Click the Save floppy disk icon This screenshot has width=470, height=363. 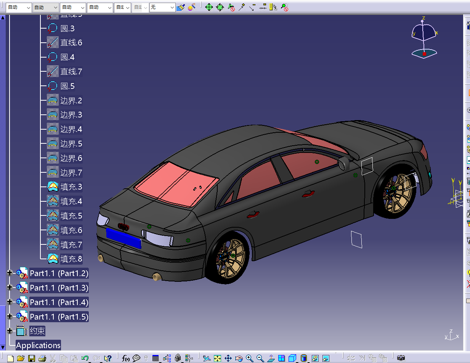(32, 358)
